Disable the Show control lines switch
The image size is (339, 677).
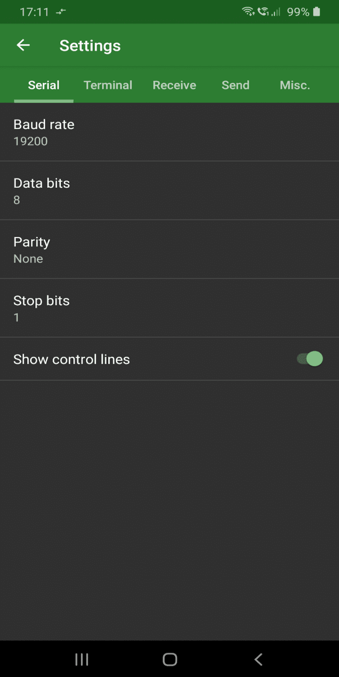pos(310,359)
